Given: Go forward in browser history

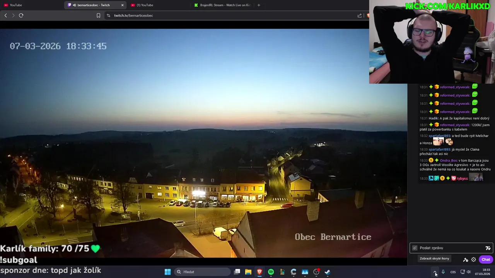Looking at the screenshot, I should tap(13, 15).
